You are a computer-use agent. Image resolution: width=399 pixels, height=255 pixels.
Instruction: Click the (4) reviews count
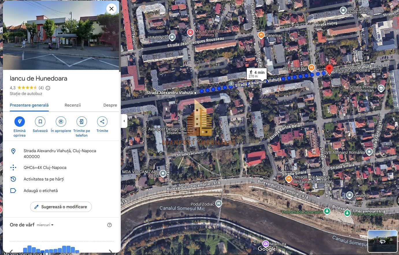(41, 88)
